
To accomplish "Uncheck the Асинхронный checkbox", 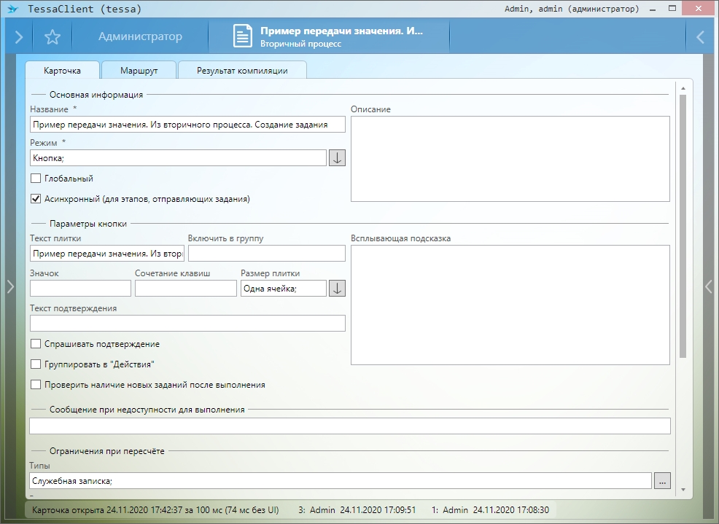I will pyautogui.click(x=36, y=198).
